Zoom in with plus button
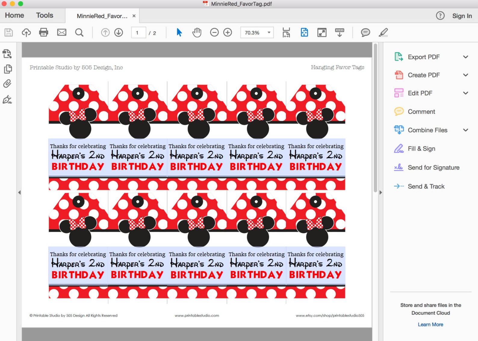This screenshot has width=478, height=341. click(x=228, y=32)
